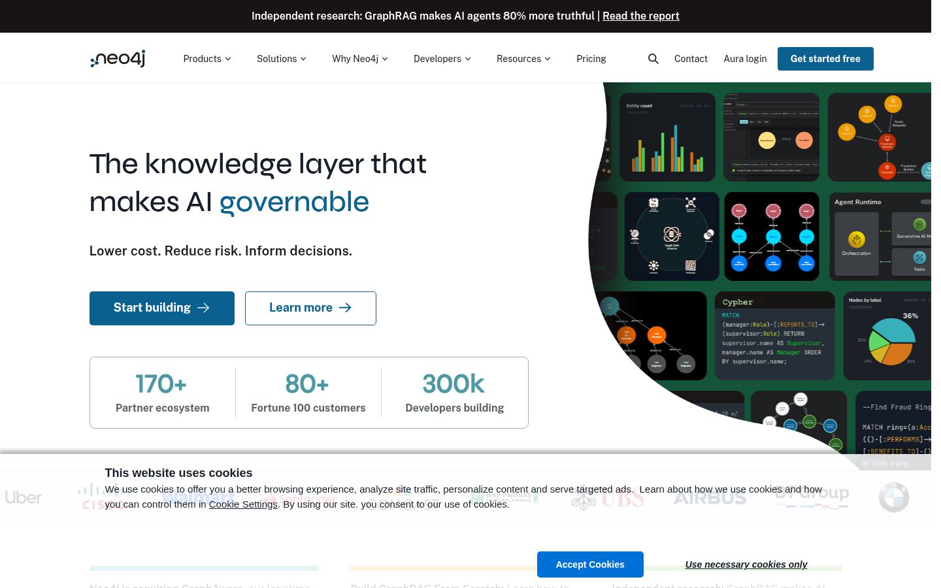941x588 pixels.
Task: Click the BMW logo
Action: 893,498
